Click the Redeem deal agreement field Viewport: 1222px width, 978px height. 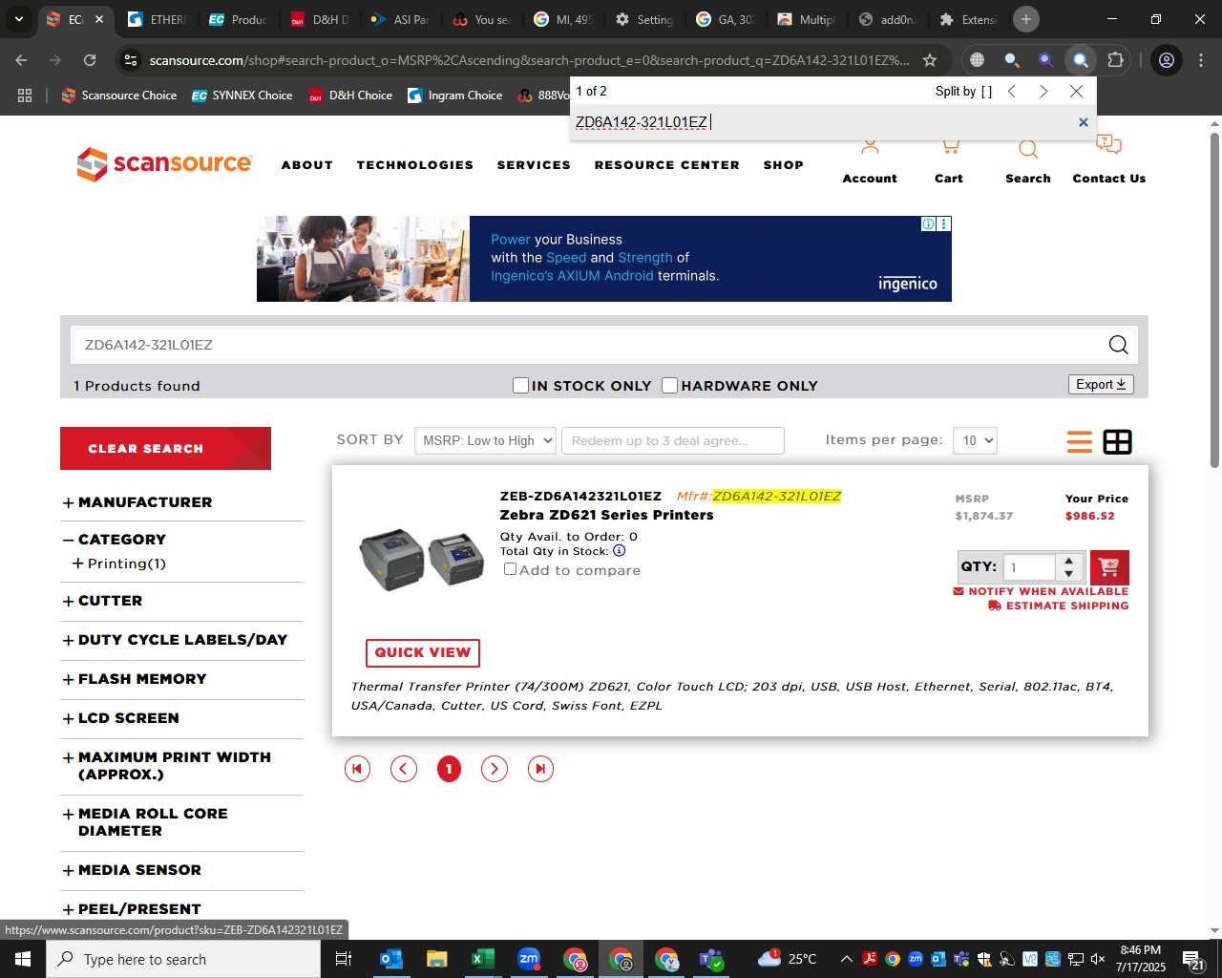pyautogui.click(x=673, y=440)
